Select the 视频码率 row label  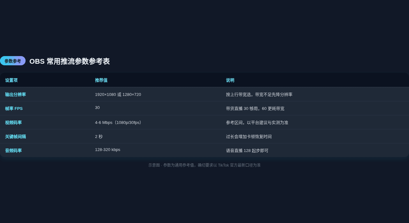pos(13,123)
